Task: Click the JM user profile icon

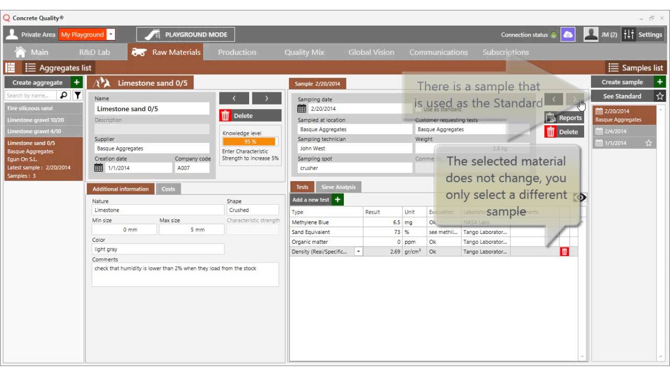Action: pyautogui.click(x=591, y=34)
